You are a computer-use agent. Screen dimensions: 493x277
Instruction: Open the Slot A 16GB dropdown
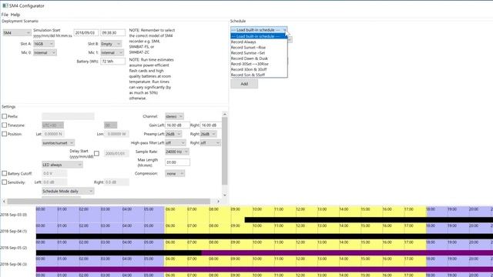[x=44, y=44]
